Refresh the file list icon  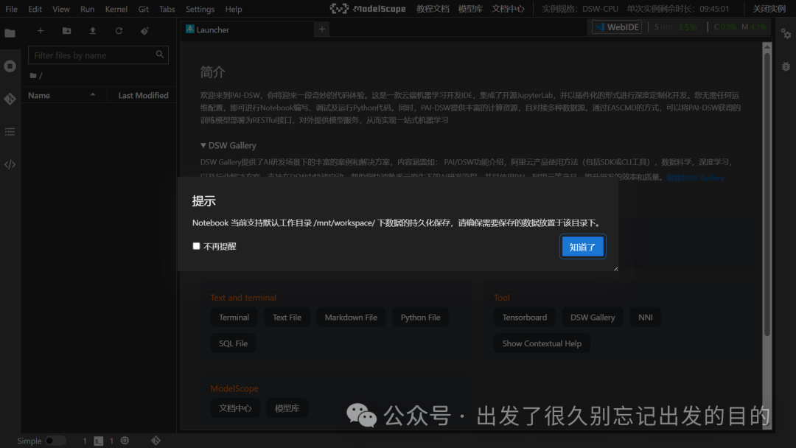(x=118, y=30)
